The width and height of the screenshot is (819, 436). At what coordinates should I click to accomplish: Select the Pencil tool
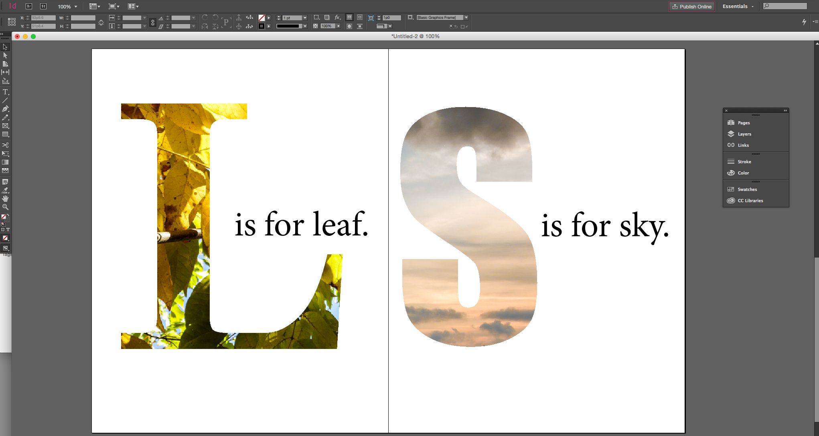[x=5, y=118]
